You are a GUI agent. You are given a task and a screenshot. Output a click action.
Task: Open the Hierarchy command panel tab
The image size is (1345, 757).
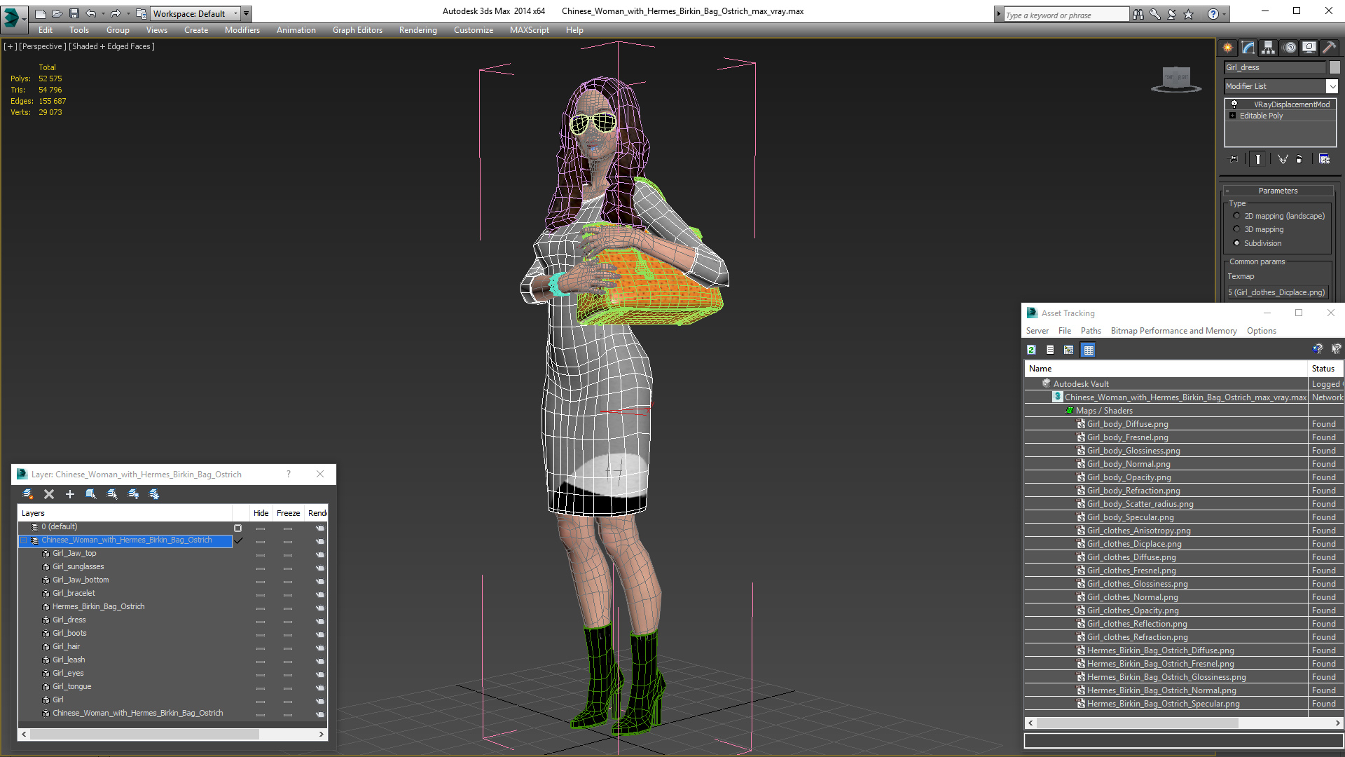point(1269,48)
